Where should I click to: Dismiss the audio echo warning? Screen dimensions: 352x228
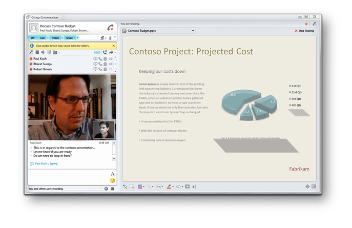113,46
